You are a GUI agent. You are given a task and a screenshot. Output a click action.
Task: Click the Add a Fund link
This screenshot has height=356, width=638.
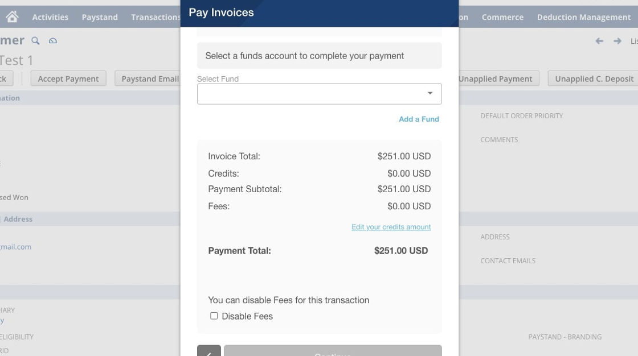[x=419, y=119]
